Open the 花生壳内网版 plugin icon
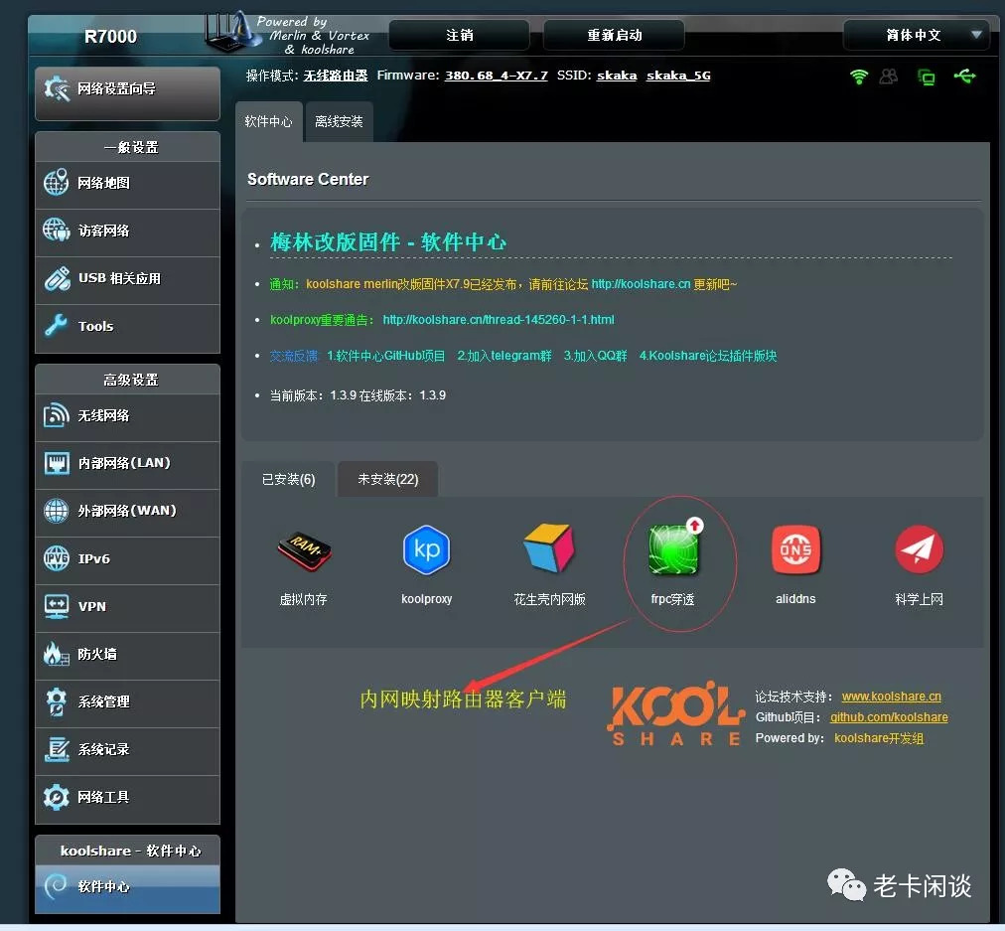Viewport: 1005px width, 931px height. pyautogui.click(x=549, y=548)
